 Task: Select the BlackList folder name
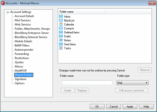[69, 21]
